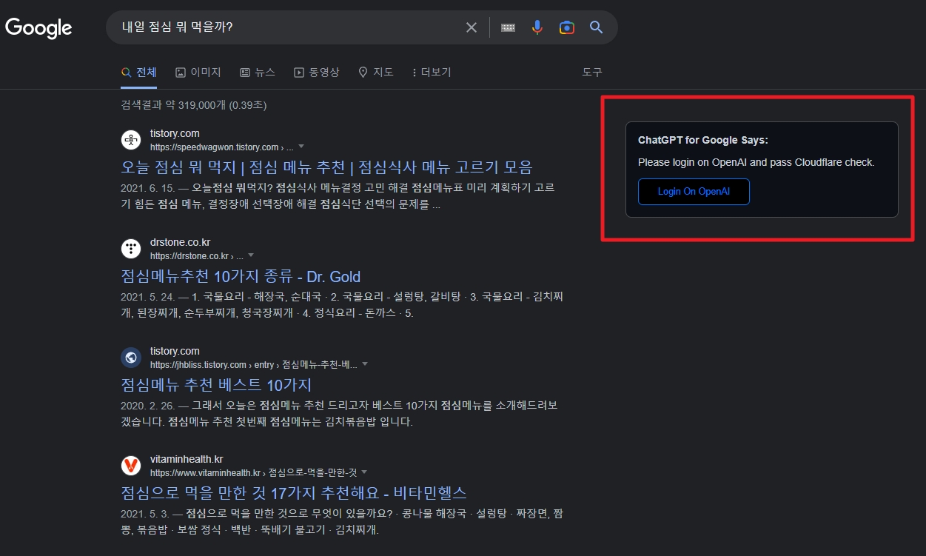Click the Login On OpenAI button
This screenshot has width=926, height=556.
pyautogui.click(x=694, y=192)
